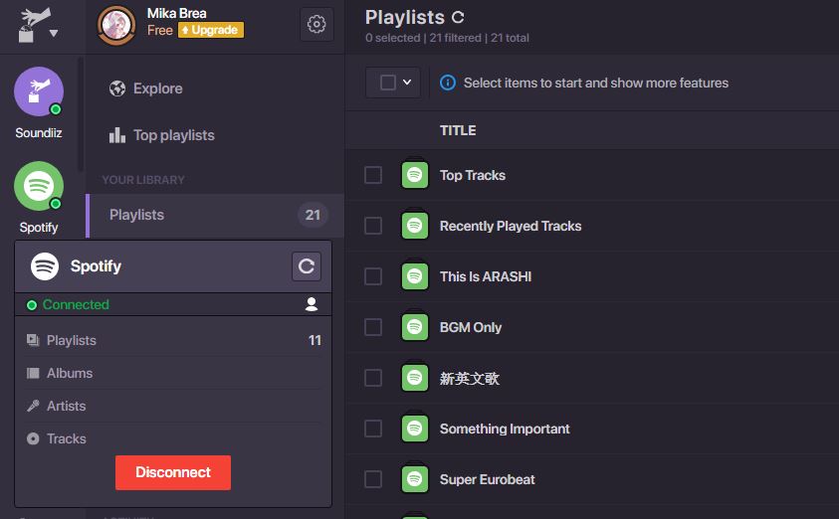Click Spotify icon beside Super Eurobeat
Viewport: 839px width, 519px height.
coord(415,478)
